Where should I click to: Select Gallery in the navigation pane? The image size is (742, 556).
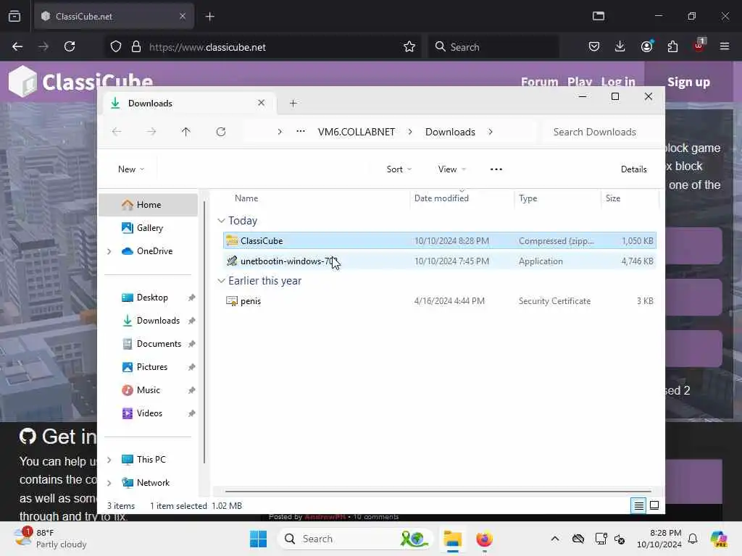(149, 228)
